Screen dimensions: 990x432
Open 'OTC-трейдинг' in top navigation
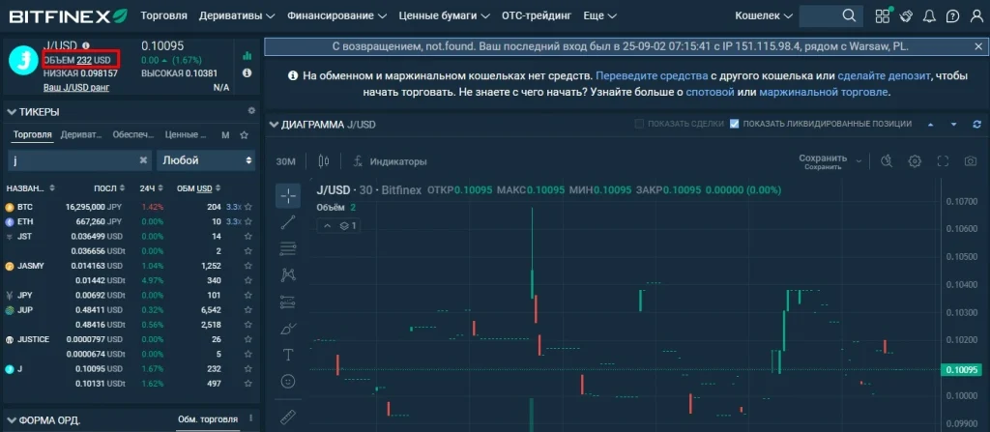pos(537,15)
